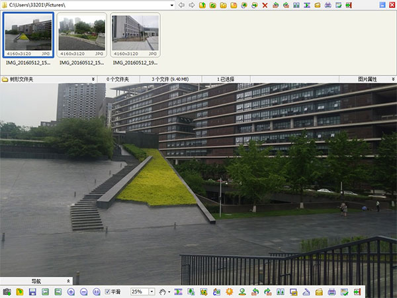Collapse the 导航 navigation panel
Viewport: 397px width, 298px height.
pos(68,281)
